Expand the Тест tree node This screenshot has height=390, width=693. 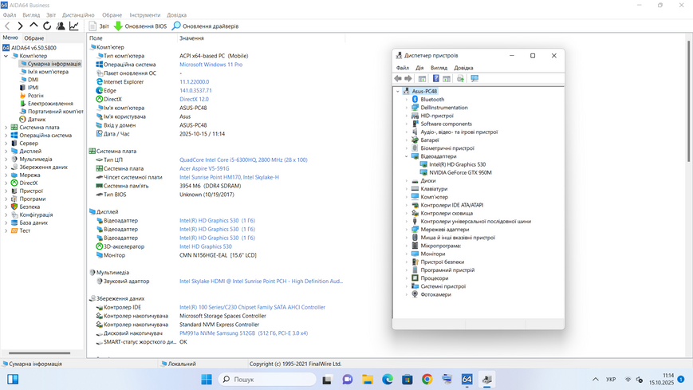(x=6, y=230)
